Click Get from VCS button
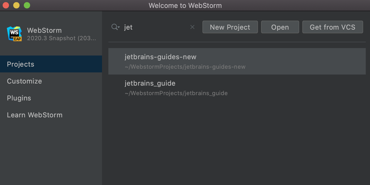The height and width of the screenshot is (185, 370). 332,27
